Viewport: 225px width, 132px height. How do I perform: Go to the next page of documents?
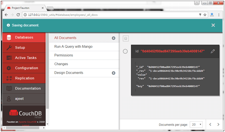218,124
